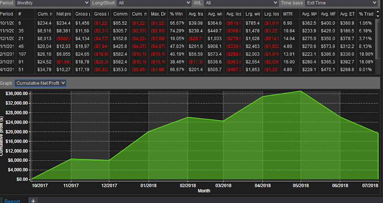This screenshot has height=203, width=383.
Task: Open the Long/Short filter dropdown
Action: point(154,3)
